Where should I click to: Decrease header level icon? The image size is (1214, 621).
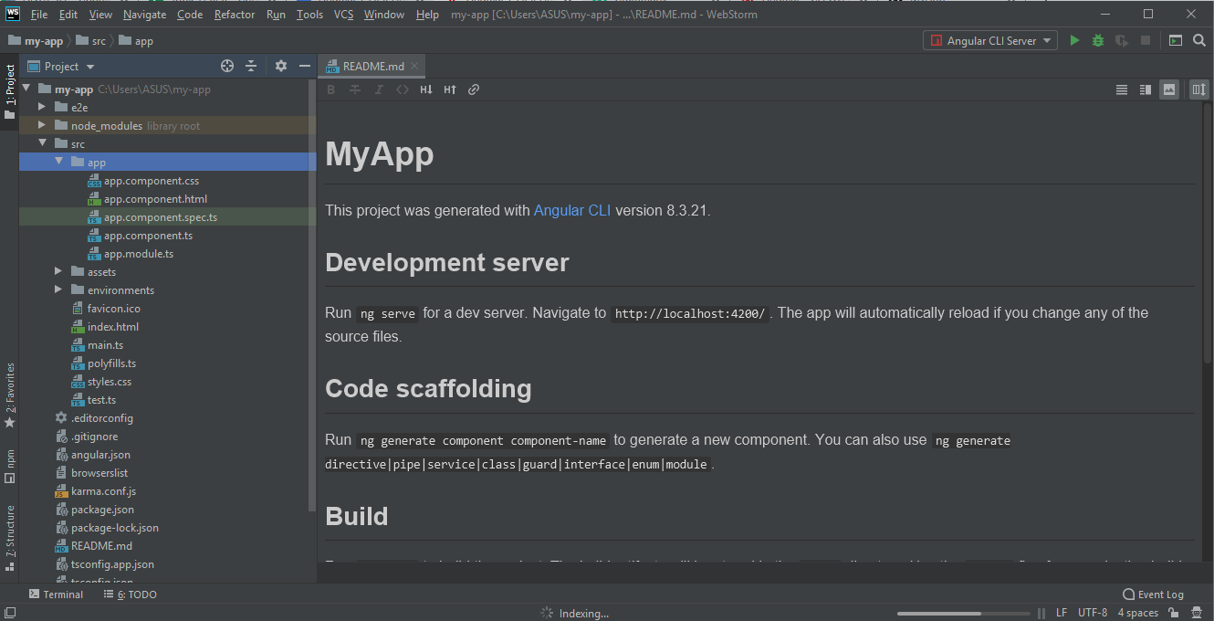pos(426,89)
